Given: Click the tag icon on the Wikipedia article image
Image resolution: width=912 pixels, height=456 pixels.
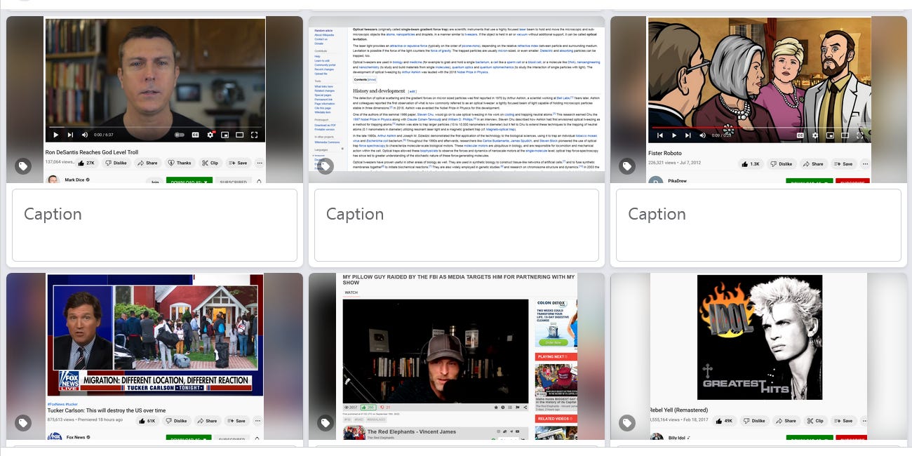Looking at the screenshot, I should (x=325, y=166).
